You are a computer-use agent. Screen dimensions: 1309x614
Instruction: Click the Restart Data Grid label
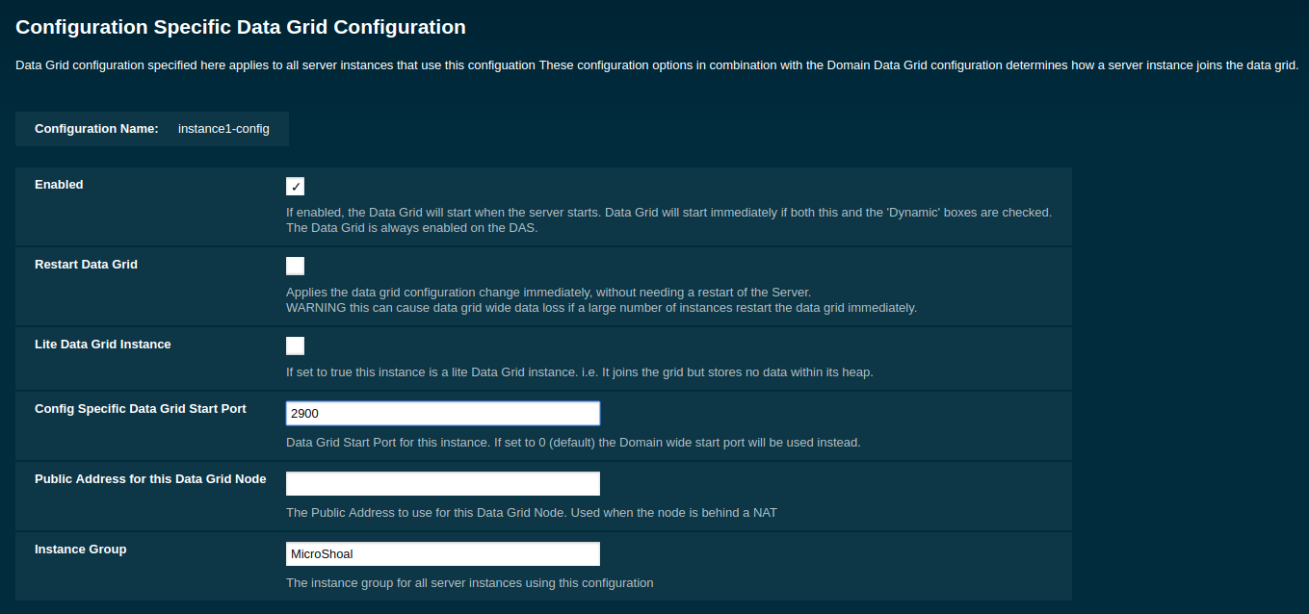tap(87, 264)
